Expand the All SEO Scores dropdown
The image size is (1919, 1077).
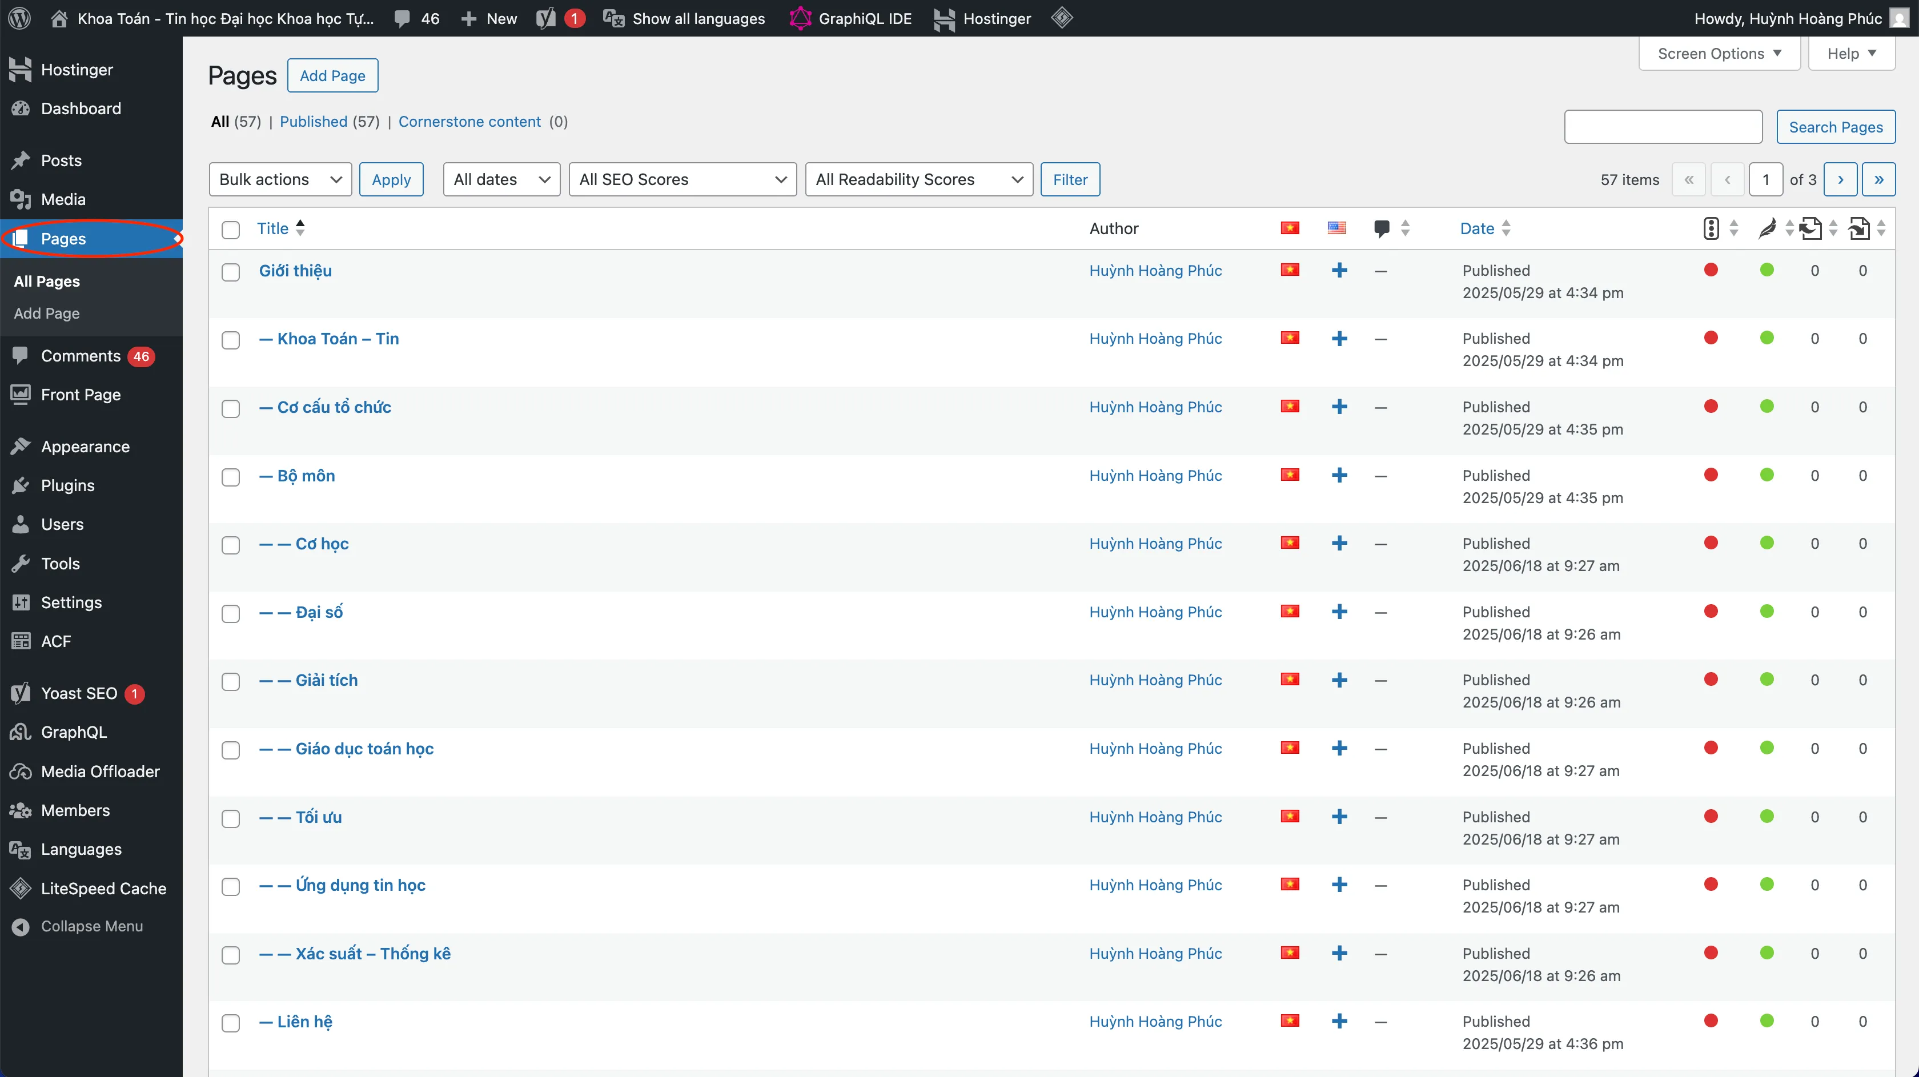[x=683, y=179]
